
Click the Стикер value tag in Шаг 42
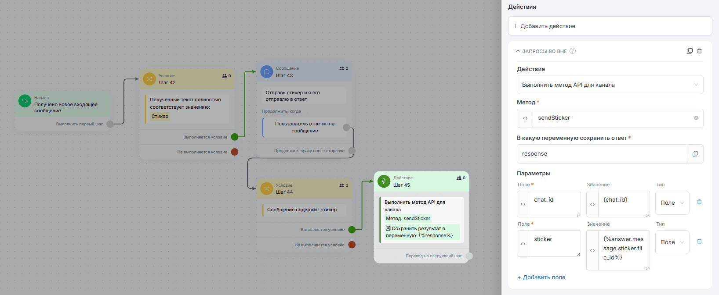click(x=160, y=116)
